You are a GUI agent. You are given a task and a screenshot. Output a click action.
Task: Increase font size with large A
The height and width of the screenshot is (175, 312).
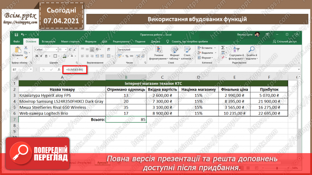point(70,50)
